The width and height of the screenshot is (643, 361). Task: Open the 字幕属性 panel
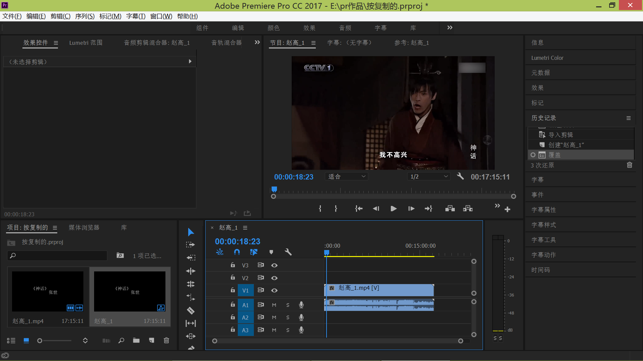click(x=544, y=210)
